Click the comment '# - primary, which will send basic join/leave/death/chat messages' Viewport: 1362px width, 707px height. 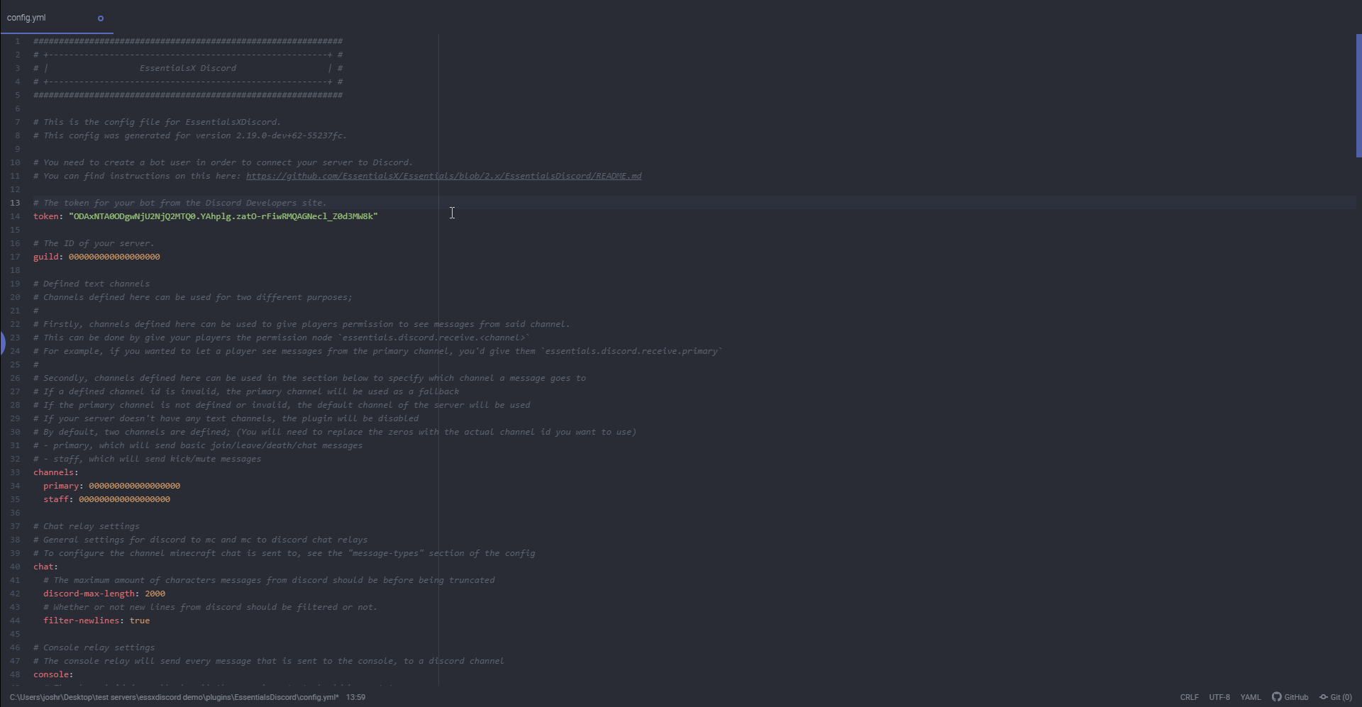click(x=198, y=445)
